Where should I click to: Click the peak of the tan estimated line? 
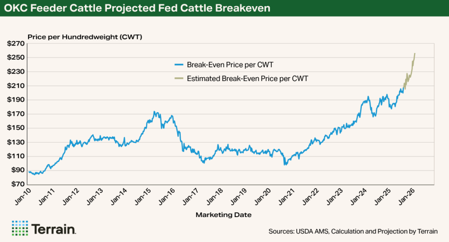click(415, 53)
